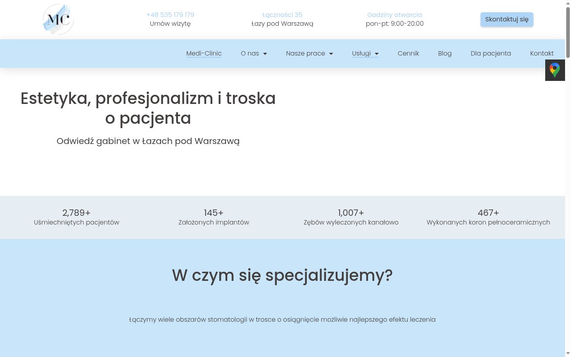Click the Umów wizytę text

170,24
